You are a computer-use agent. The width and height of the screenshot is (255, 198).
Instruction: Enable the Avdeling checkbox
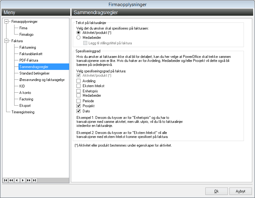coord(79,81)
